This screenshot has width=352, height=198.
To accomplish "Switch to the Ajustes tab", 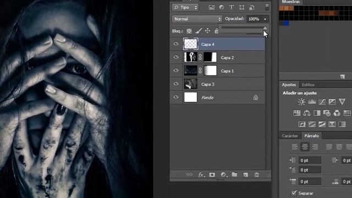I will (x=289, y=85).
